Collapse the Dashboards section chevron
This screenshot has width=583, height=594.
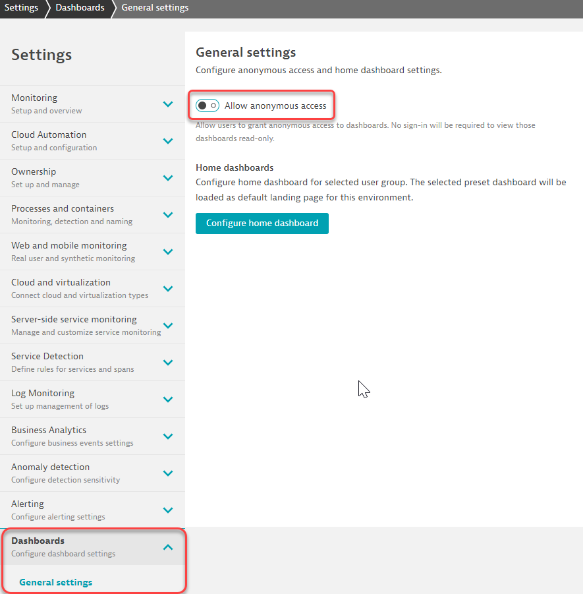pos(168,547)
